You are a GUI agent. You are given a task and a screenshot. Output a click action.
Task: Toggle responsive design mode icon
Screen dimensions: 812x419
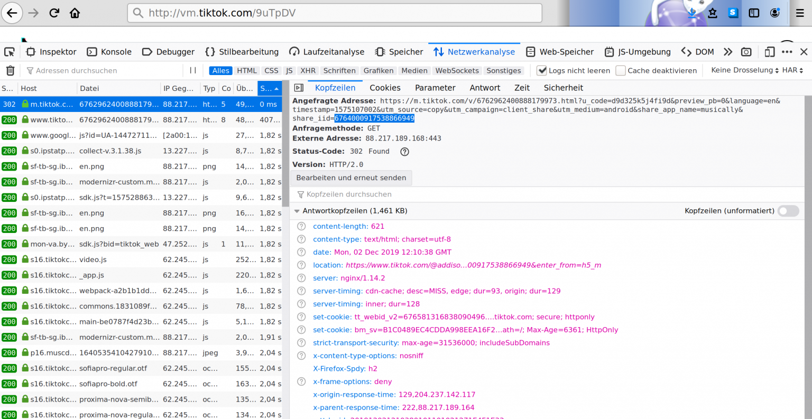(x=769, y=52)
